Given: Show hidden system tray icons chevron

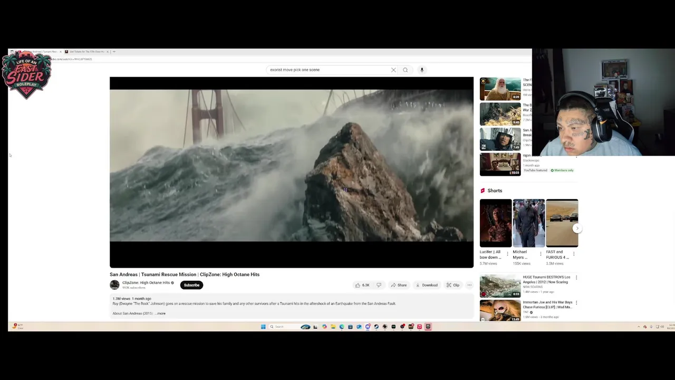Looking at the screenshot, I should point(638,327).
